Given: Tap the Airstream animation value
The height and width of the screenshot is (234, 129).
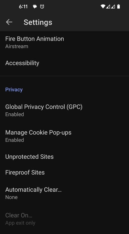Looking at the screenshot, I should point(17,46).
